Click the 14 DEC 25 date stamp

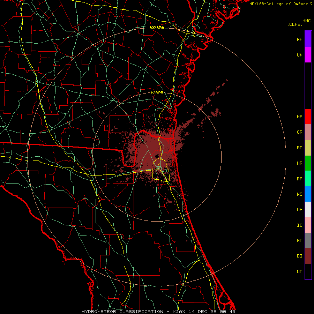point(203,312)
